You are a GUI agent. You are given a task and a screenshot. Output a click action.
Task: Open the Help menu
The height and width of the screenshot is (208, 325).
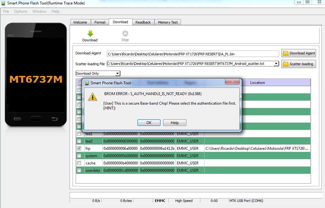click(x=55, y=11)
